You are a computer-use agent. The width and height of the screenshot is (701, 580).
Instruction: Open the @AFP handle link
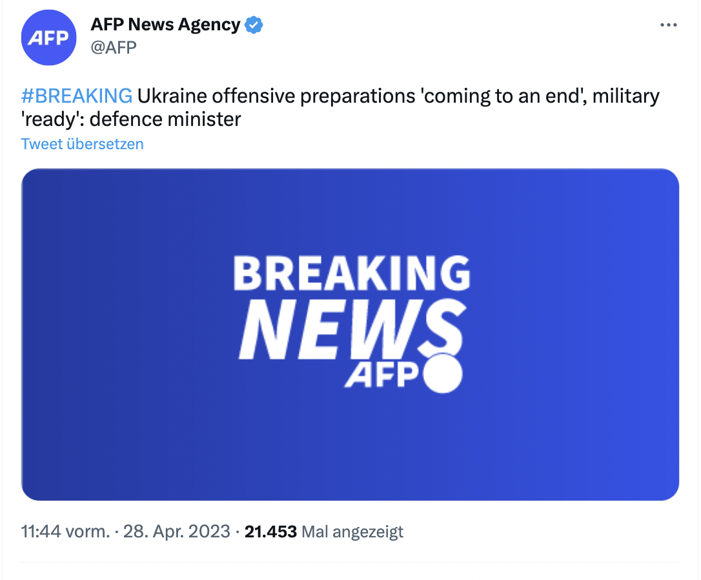point(114,47)
